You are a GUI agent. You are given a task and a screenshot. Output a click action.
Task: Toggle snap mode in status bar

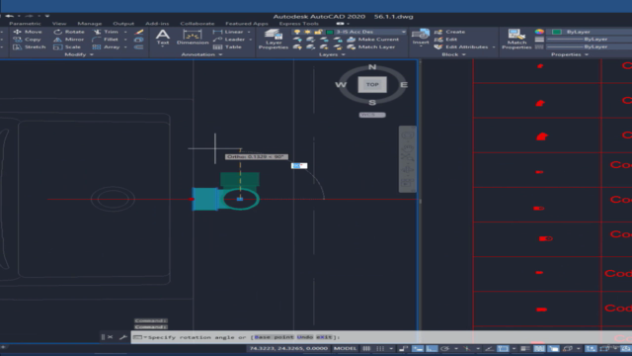[x=379, y=348]
